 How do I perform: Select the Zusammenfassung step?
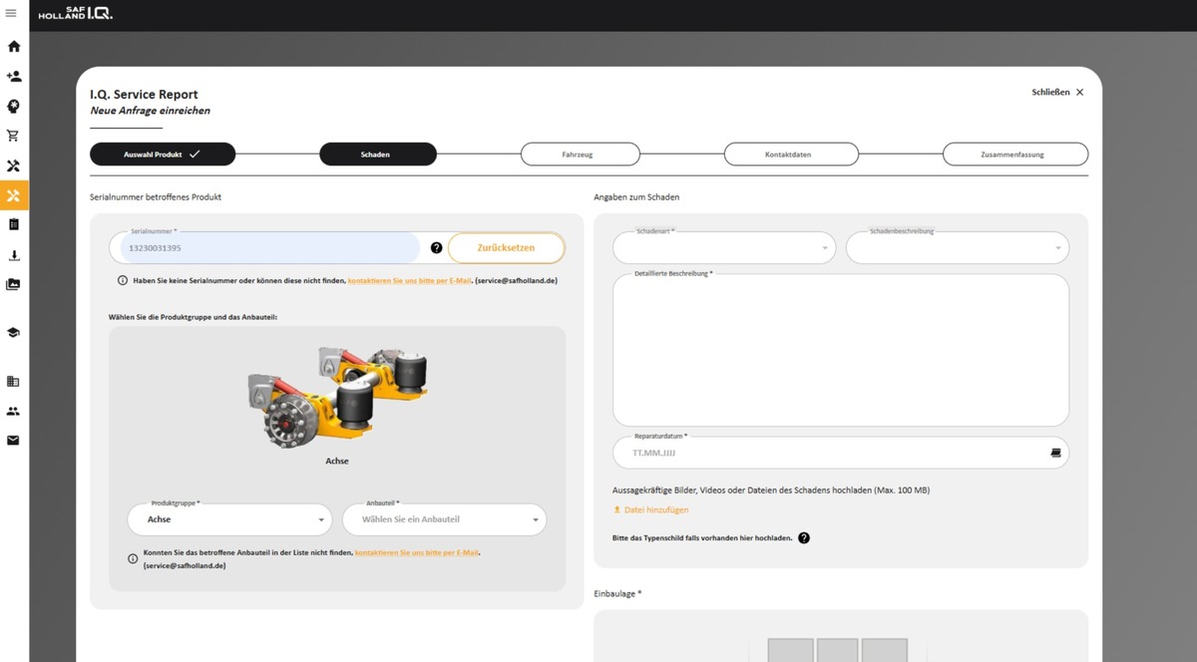point(1014,155)
